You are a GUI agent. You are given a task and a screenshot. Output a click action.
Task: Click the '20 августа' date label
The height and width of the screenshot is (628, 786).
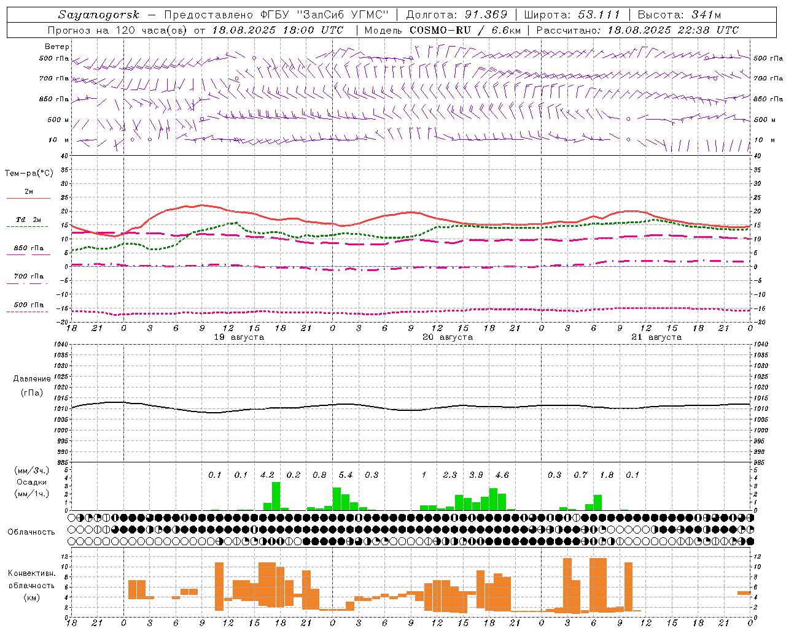point(448,337)
